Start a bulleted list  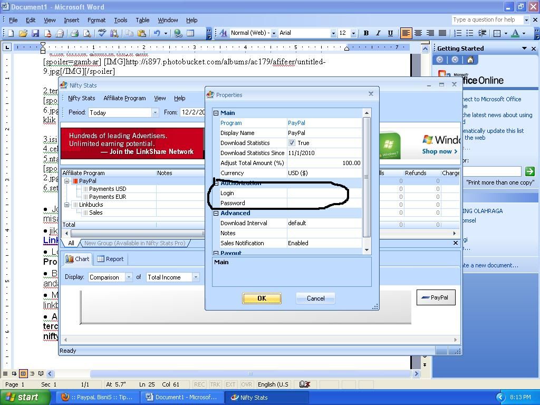470,33
